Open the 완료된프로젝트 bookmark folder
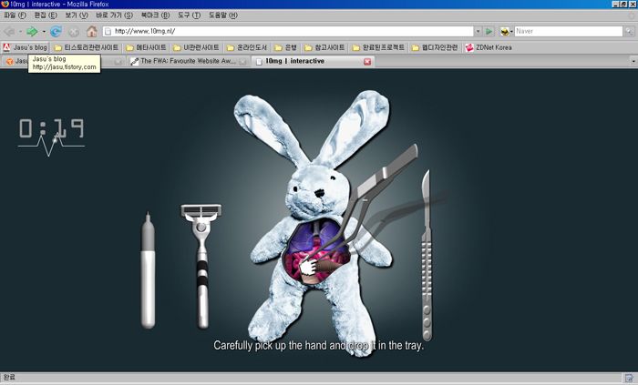 click(378, 47)
